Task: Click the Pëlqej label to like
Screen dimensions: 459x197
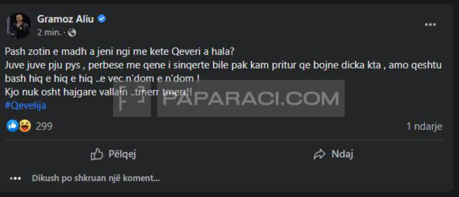Action: (122, 154)
